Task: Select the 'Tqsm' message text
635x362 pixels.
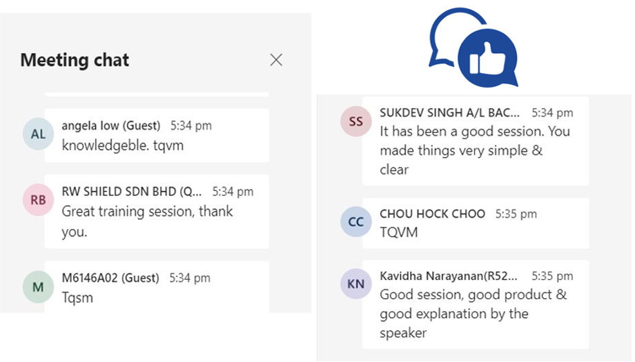Action: tap(77, 298)
